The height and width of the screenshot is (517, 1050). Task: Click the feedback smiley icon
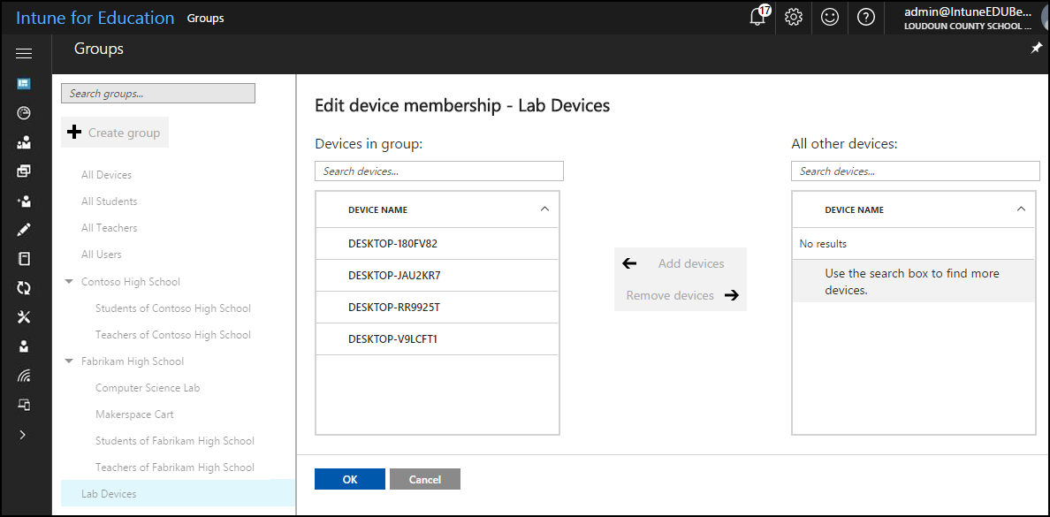(829, 17)
